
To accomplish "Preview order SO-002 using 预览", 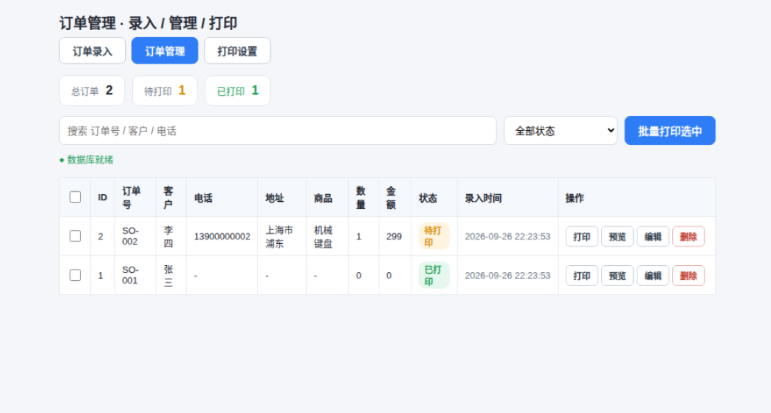I will coord(618,237).
